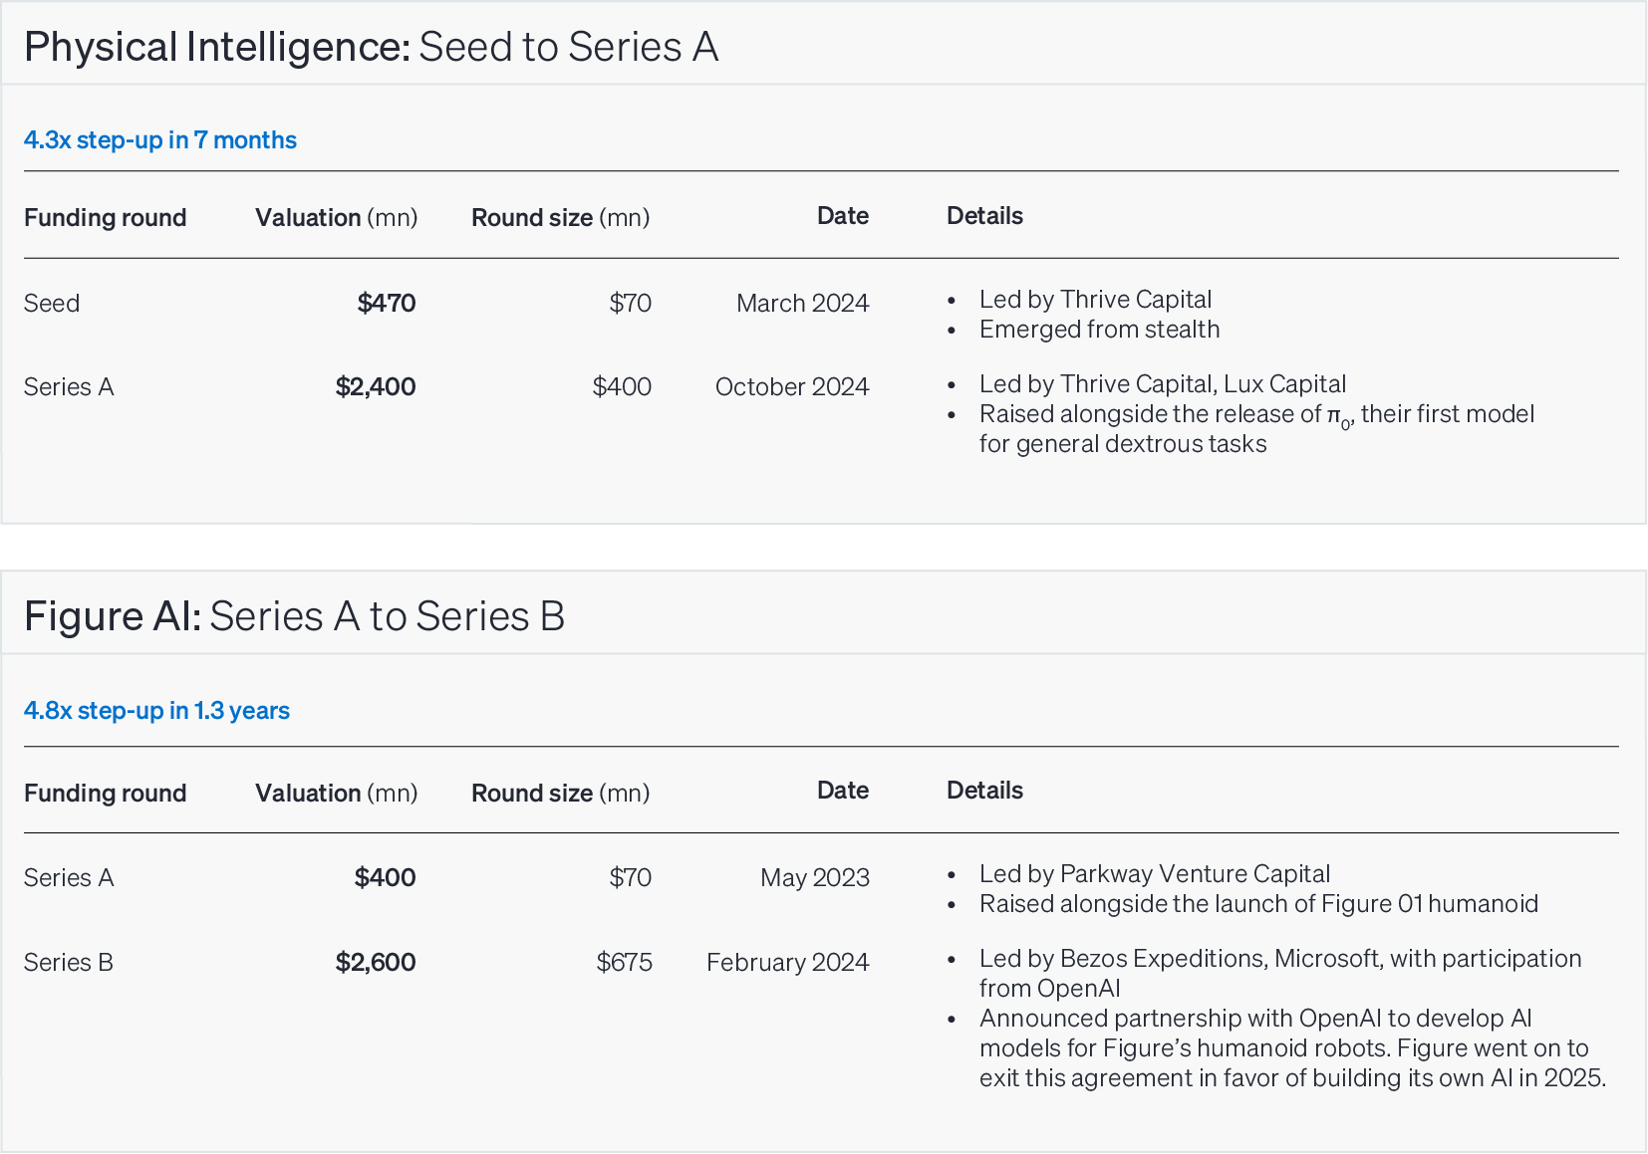
Task: Click the $2,600 Series B valuation
Action: point(376,963)
